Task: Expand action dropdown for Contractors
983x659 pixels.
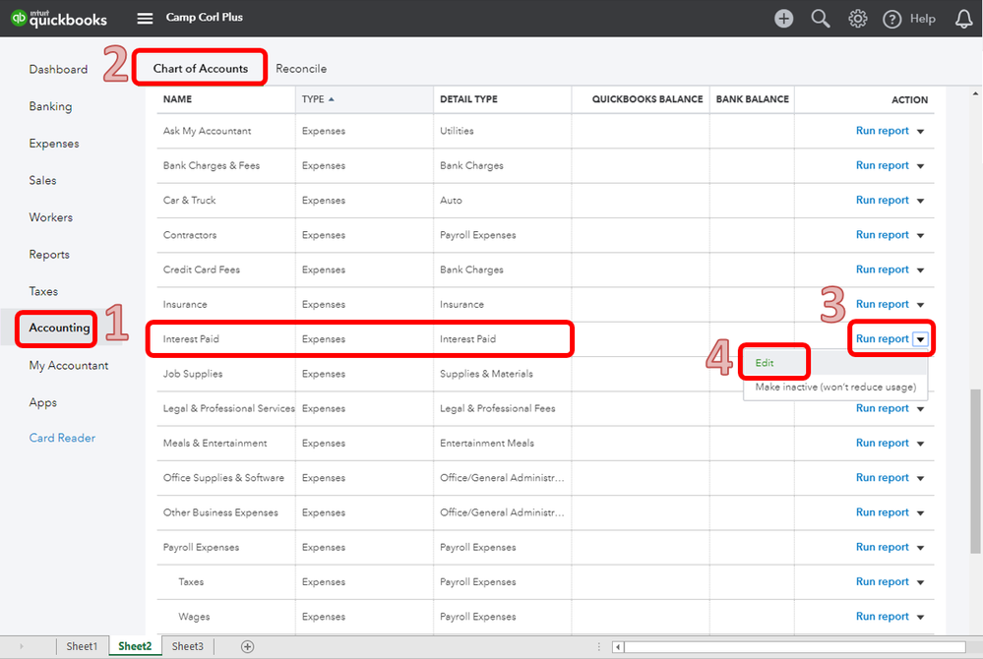Action: [x=920, y=235]
